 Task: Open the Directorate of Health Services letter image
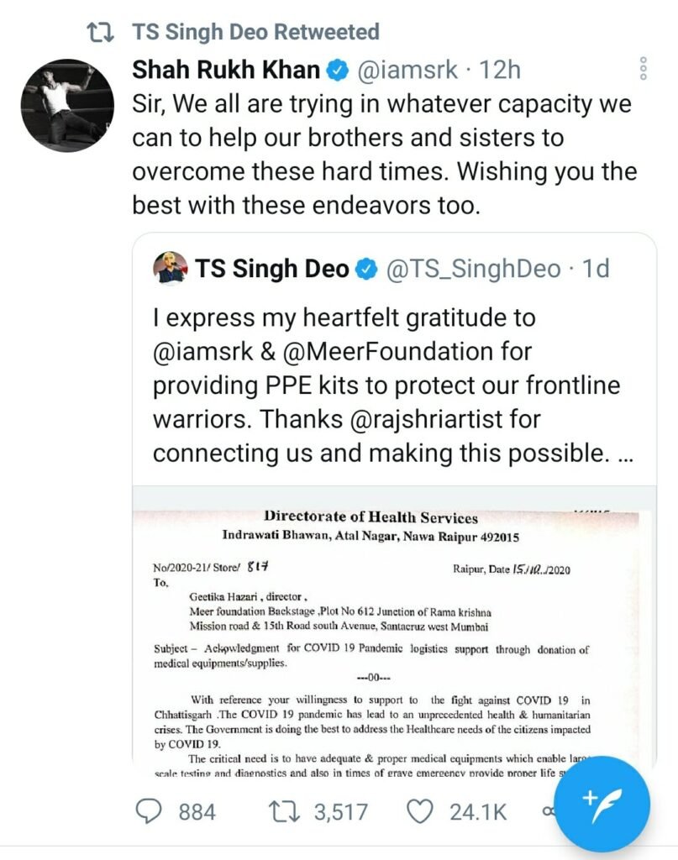pyautogui.click(x=394, y=628)
